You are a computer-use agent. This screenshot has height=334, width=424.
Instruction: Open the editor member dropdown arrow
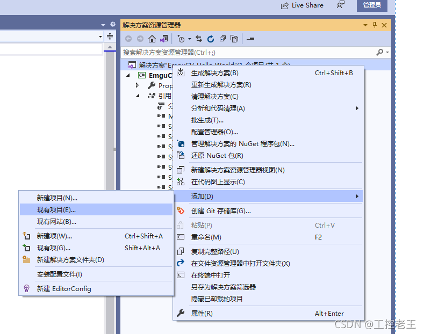100,37
